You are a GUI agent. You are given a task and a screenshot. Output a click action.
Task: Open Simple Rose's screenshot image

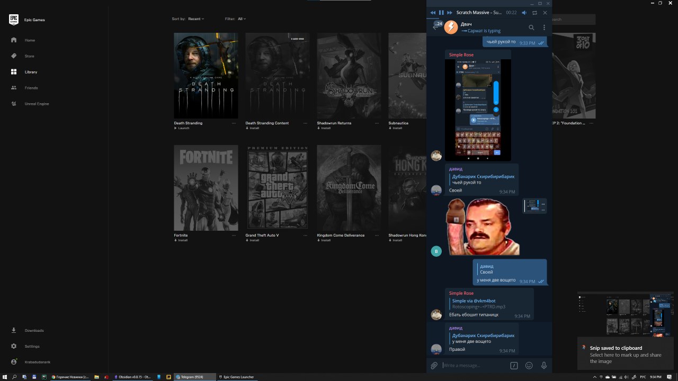[478, 110]
